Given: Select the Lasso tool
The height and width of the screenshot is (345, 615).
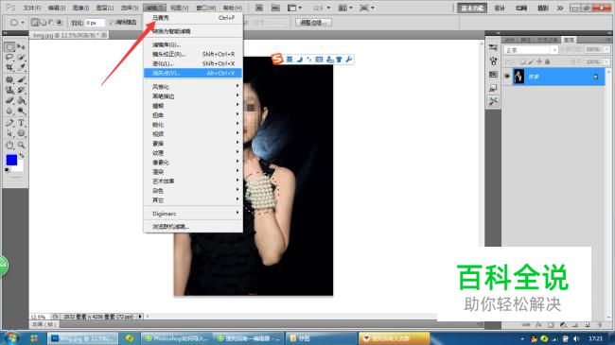Looking at the screenshot, I should point(9,58).
